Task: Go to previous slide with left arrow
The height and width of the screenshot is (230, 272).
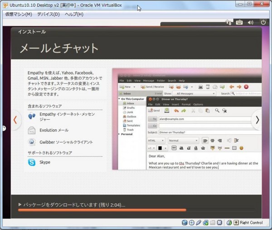Action: pyautogui.click(x=15, y=120)
